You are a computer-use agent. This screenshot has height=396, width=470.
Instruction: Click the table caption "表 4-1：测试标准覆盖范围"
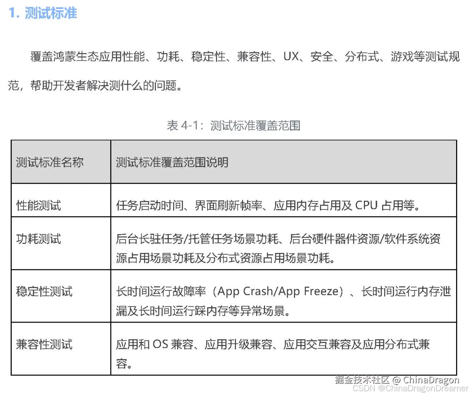(234, 126)
